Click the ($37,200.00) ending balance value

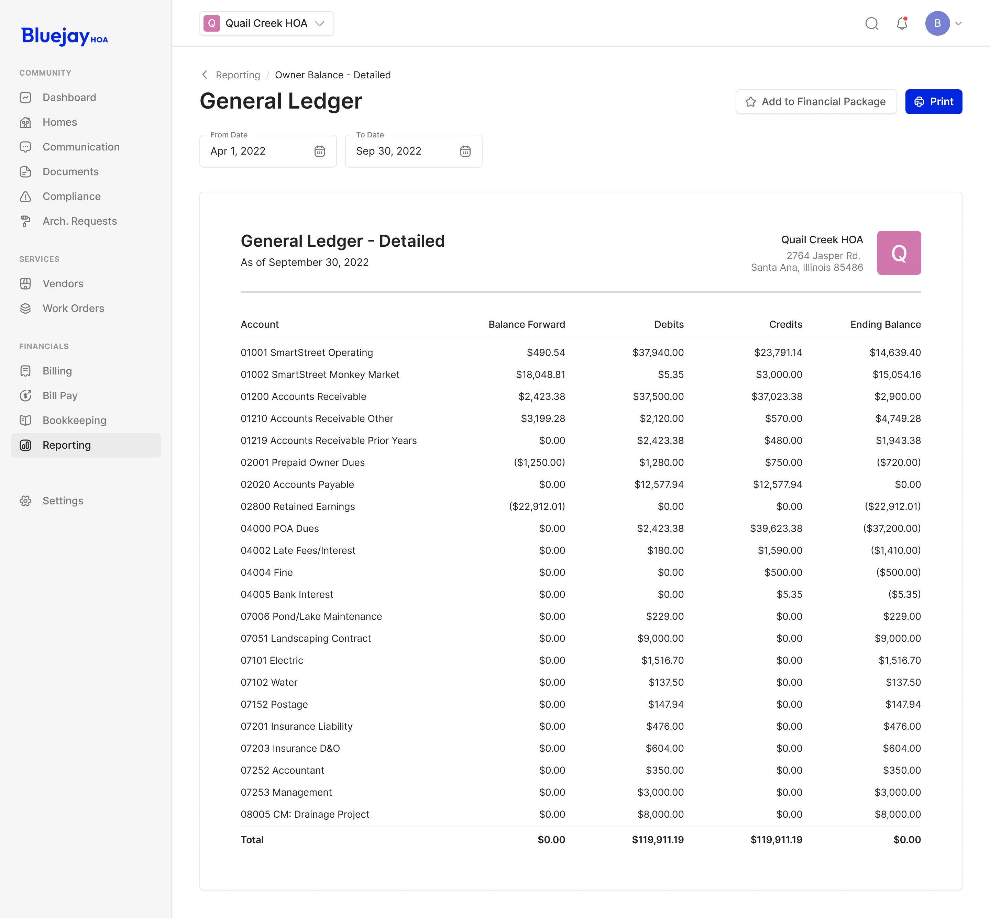pos(892,528)
